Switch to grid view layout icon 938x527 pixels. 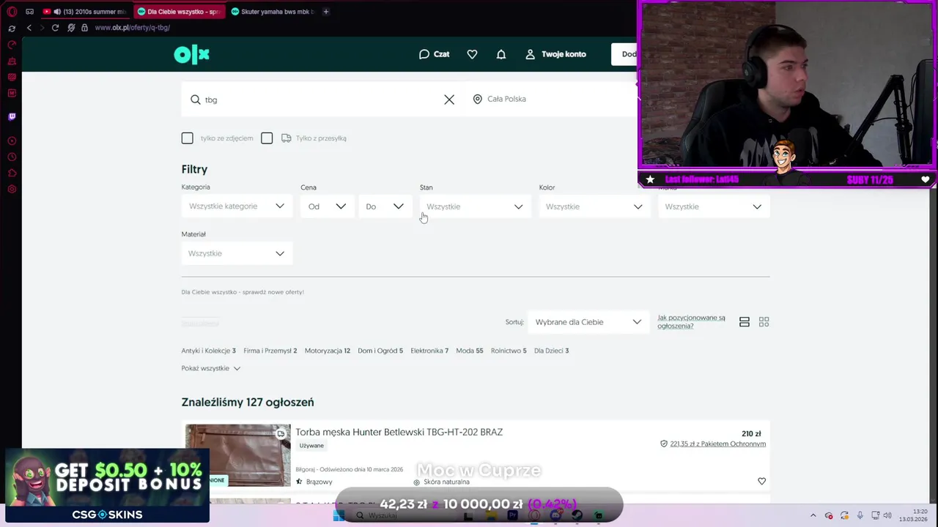(x=764, y=322)
